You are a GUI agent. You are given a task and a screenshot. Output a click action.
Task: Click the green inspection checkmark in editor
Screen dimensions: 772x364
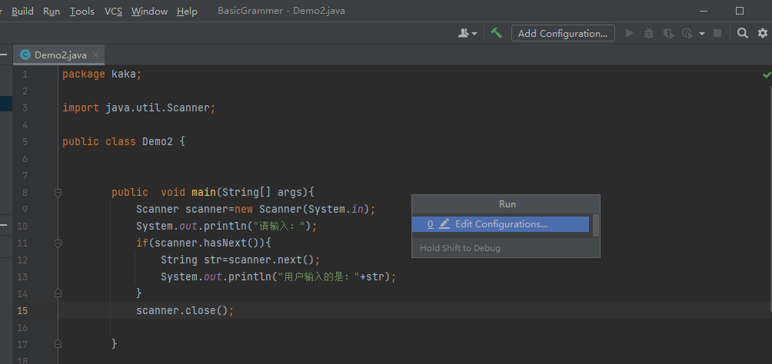tap(767, 74)
